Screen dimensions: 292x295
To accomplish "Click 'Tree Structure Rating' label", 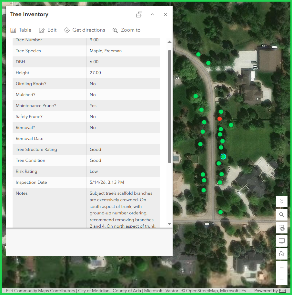I will tap(36, 150).
